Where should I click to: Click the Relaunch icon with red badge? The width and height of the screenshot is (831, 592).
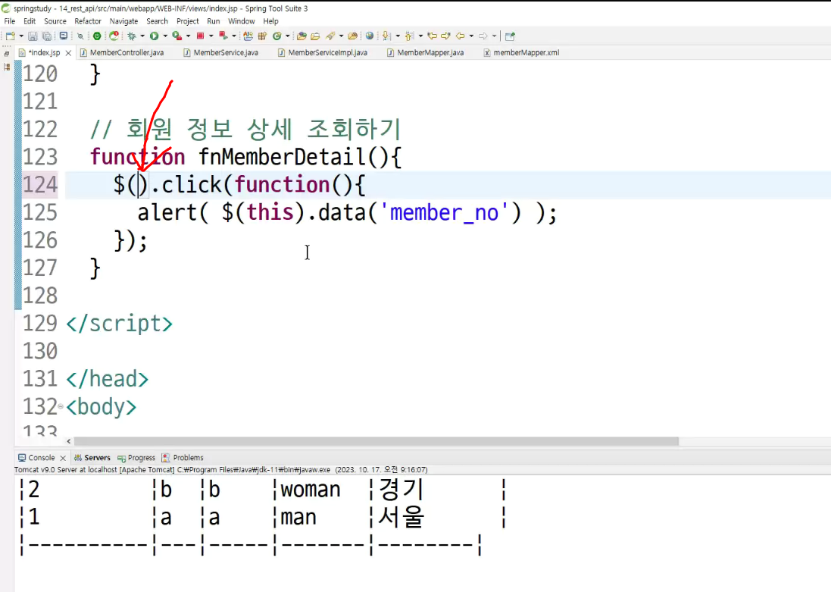114,36
